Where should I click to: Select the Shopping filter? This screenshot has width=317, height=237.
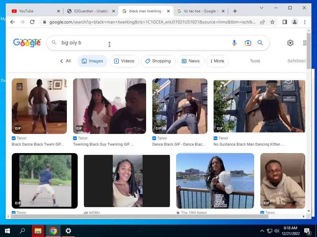coord(158,61)
